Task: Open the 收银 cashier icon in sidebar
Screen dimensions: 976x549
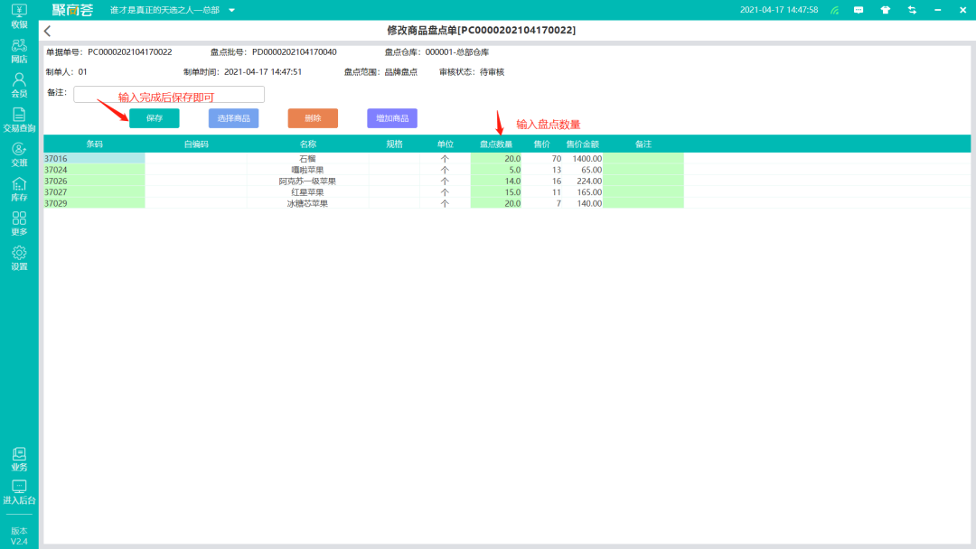Action: pos(19,15)
